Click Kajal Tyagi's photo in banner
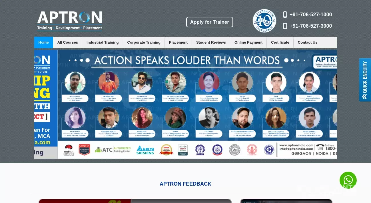The image size is (371, 203). 75,118
